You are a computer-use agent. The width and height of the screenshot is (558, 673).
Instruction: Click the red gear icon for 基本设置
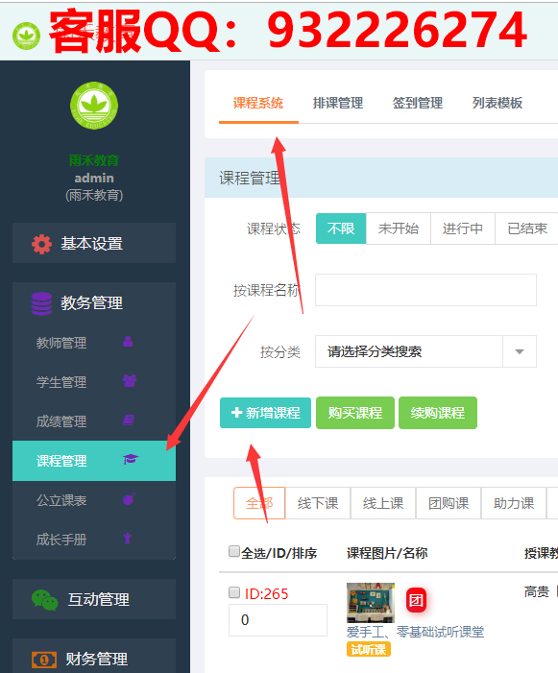coord(41,244)
